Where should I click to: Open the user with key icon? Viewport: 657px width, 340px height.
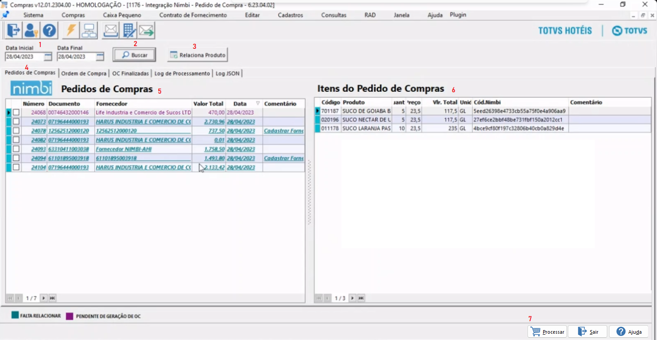pos(31,30)
